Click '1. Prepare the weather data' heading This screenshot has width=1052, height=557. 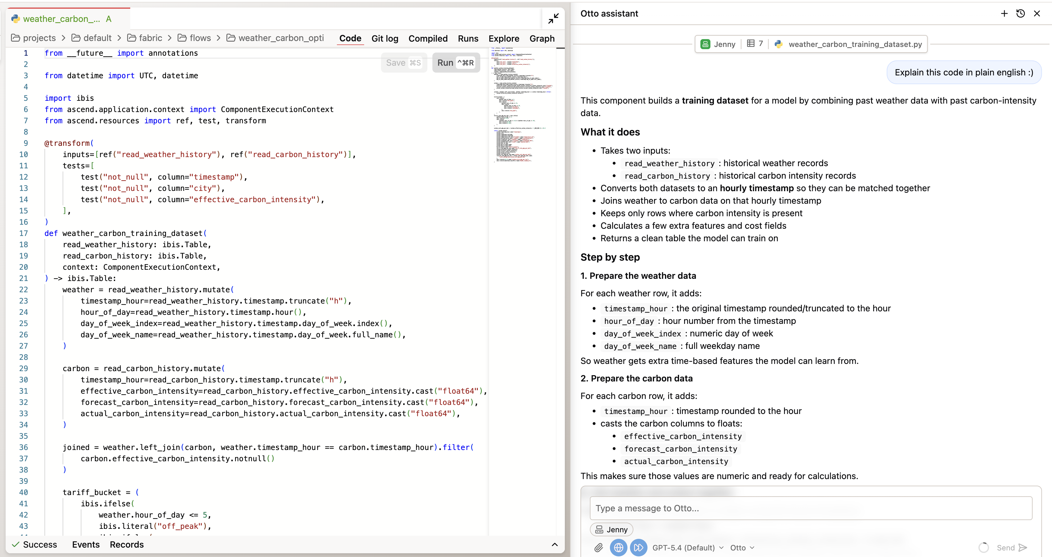[x=638, y=276]
